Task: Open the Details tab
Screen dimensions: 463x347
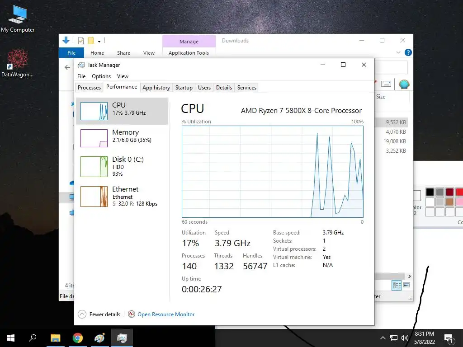Action: [x=224, y=87]
